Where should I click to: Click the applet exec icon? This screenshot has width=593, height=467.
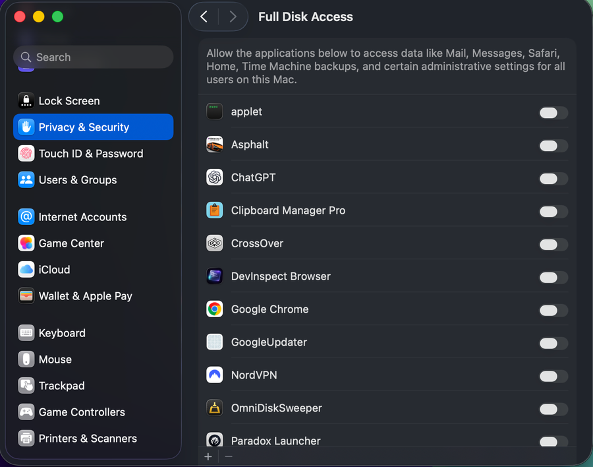[x=214, y=111]
